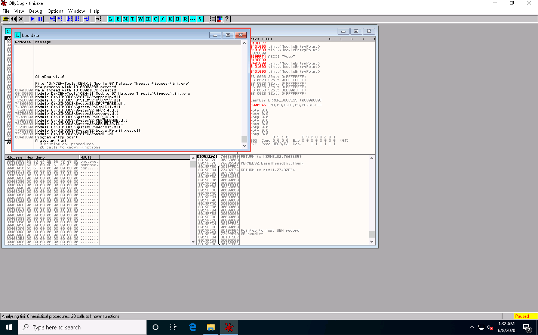This screenshot has height=335, width=538.
Task: Show Threads with T button
Action: point(133,19)
